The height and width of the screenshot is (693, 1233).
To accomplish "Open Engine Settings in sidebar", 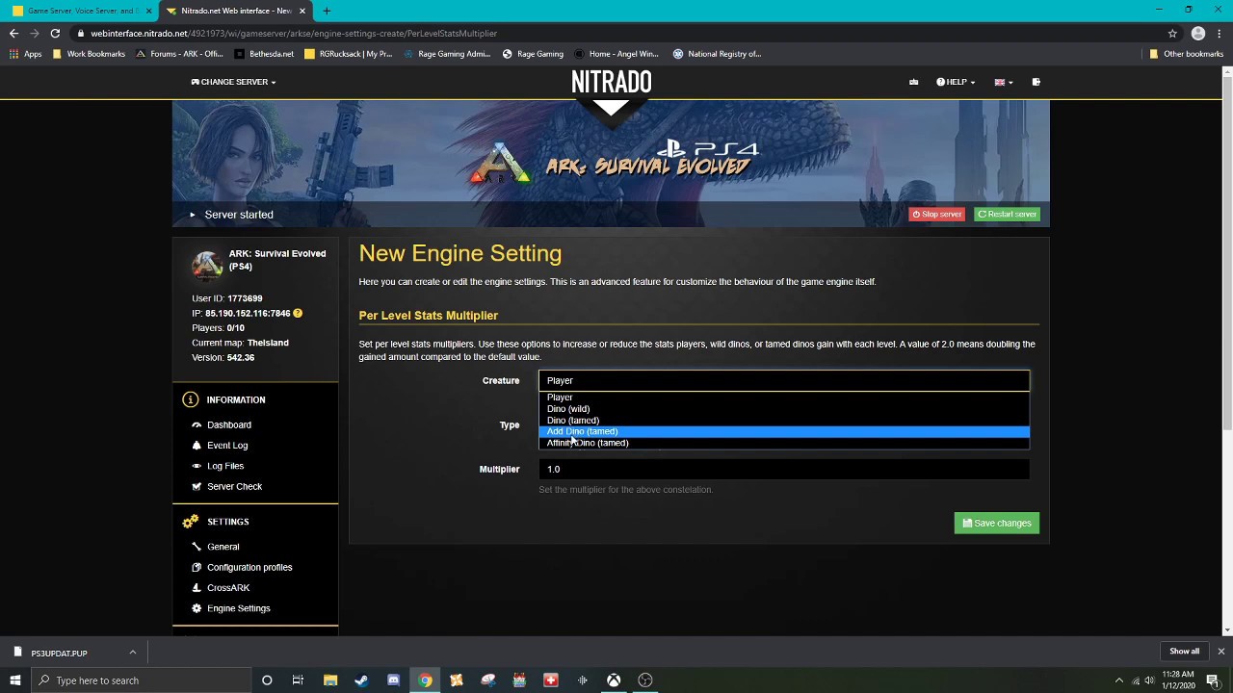I will pyautogui.click(x=239, y=608).
